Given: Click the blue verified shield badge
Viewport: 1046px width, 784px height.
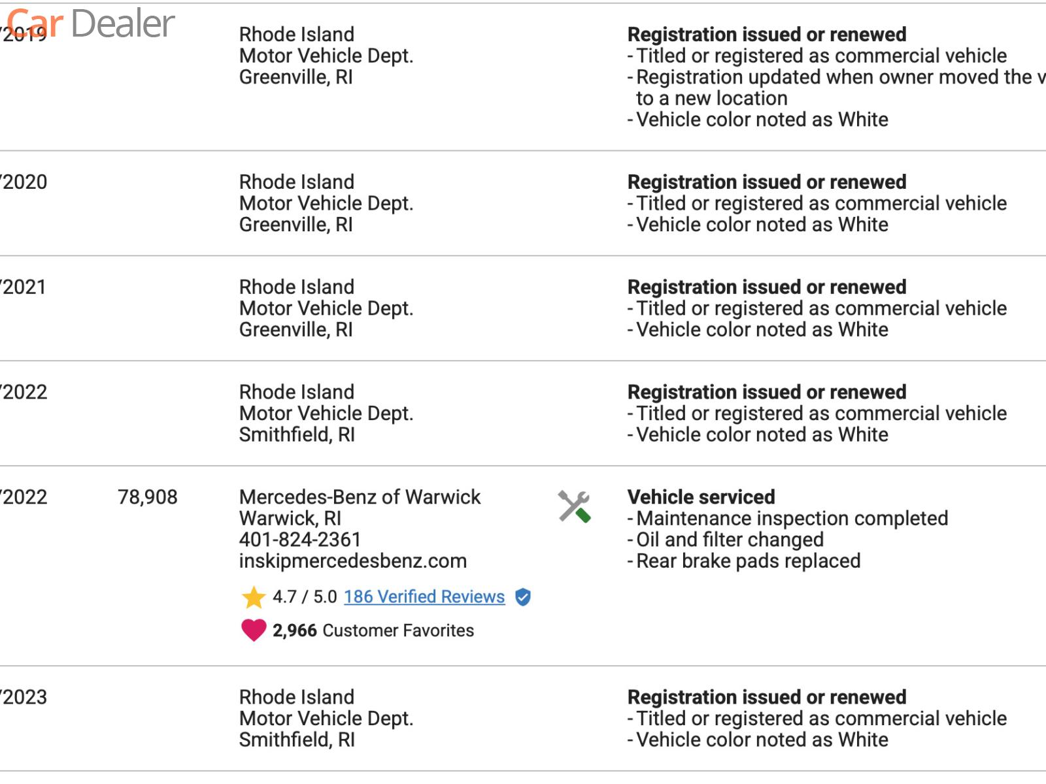Looking at the screenshot, I should pyautogui.click(x=523, y=597).
